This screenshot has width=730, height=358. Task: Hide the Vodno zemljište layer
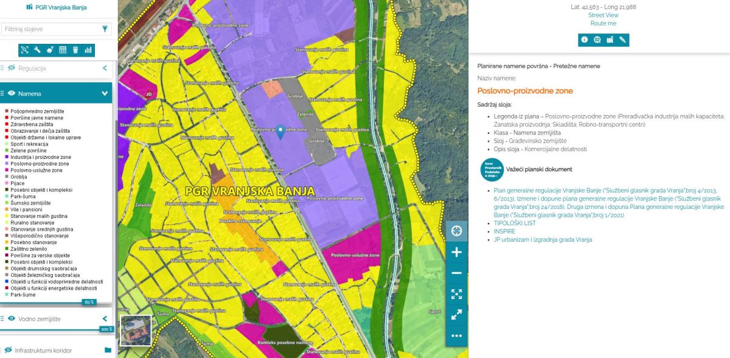coord(12,318)
